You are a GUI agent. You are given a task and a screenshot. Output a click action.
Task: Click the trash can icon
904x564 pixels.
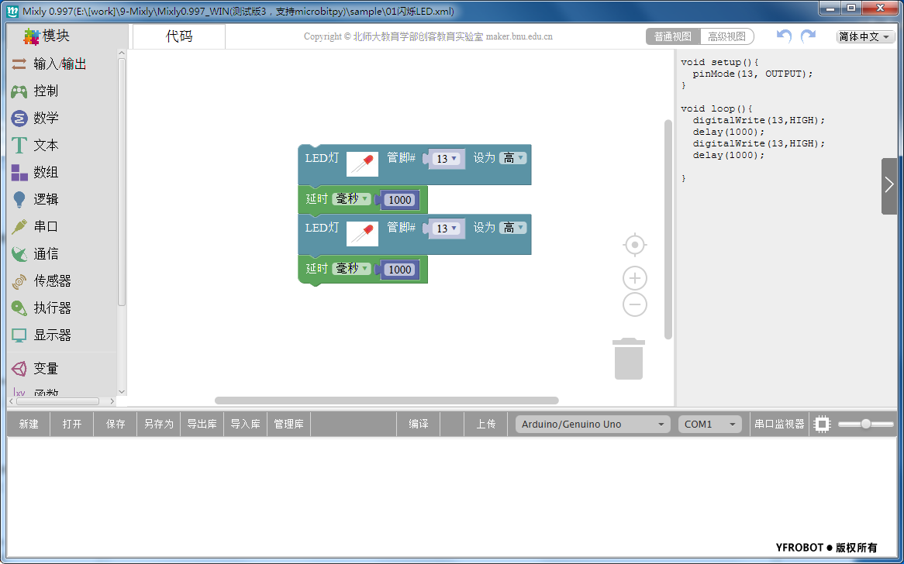point(629,359)
